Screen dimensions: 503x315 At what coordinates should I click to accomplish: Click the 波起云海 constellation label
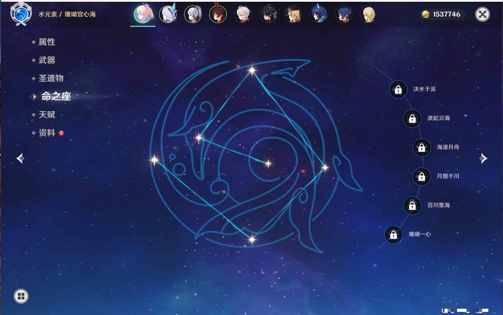pyautogui.click(x=439, y=118)
